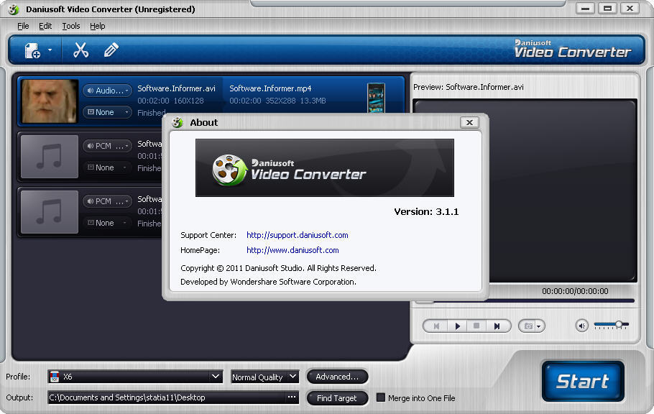Open Audio track dropdown for Software.Informer.avi
This screenshot has width=654, height=414.
coord(107,91)
